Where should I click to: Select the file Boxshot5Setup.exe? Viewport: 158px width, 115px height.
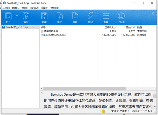click(55, 35)
